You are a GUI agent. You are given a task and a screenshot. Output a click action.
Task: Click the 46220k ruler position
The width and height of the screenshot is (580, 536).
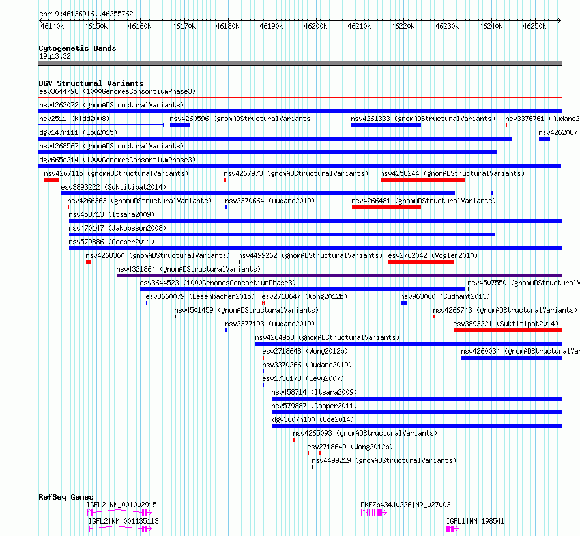(403, 26)
